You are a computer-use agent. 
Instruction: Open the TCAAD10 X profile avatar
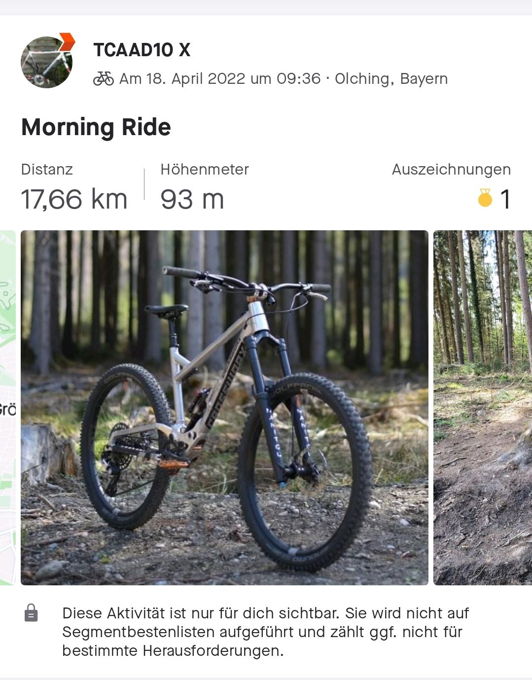pos(46,63)
